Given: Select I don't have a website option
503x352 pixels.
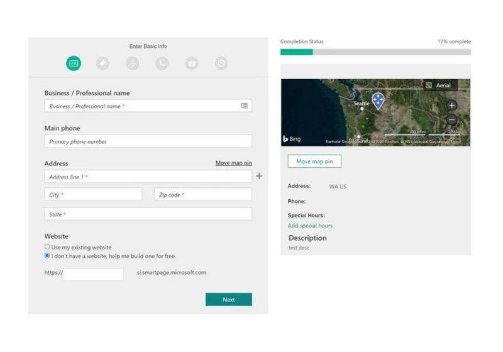Looking at the screenshot, I should [47, 255].
